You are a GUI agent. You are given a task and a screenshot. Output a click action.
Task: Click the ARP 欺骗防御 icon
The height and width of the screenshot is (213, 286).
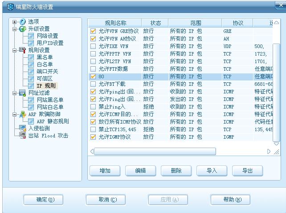point(23,114)
